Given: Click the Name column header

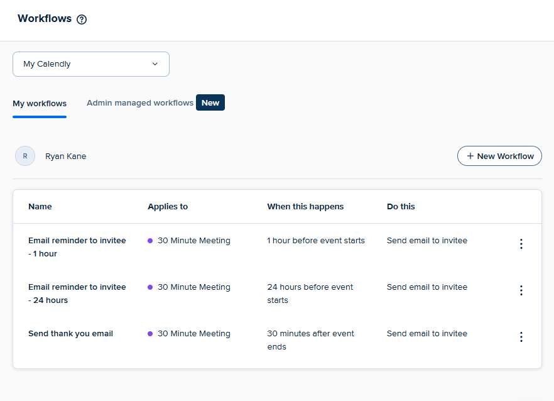Looking at the screenshot, I should tap(40, 207).
